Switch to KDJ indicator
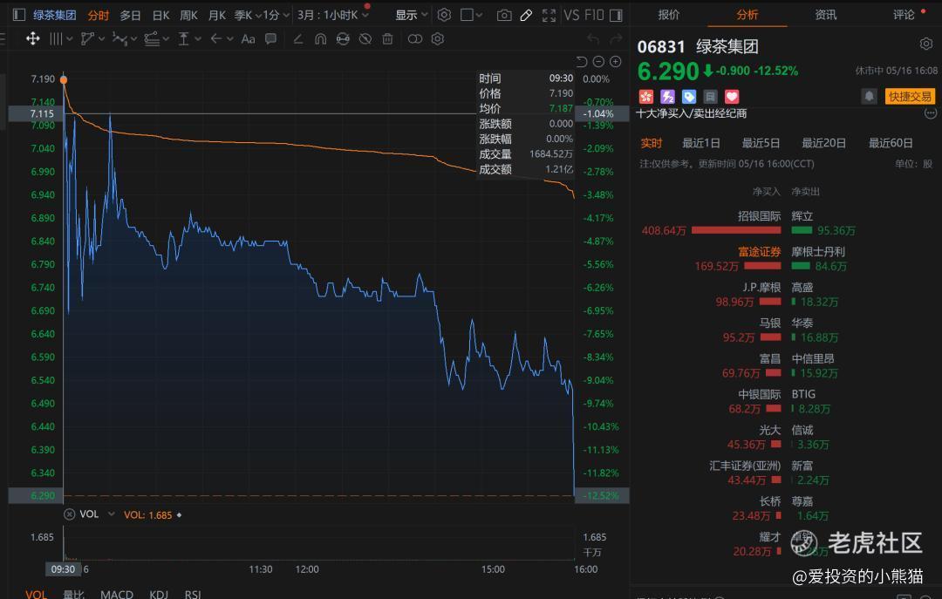Image resolution: width=942 pixels, height=599 pixels. 159,594
